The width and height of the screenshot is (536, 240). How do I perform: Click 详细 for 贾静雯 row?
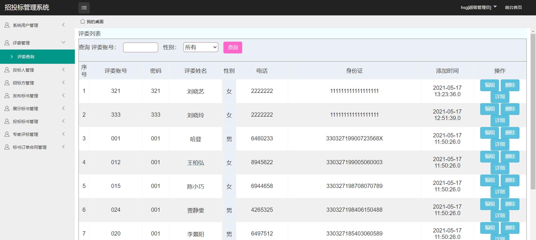pyautogui.click(x=500, y=216)
